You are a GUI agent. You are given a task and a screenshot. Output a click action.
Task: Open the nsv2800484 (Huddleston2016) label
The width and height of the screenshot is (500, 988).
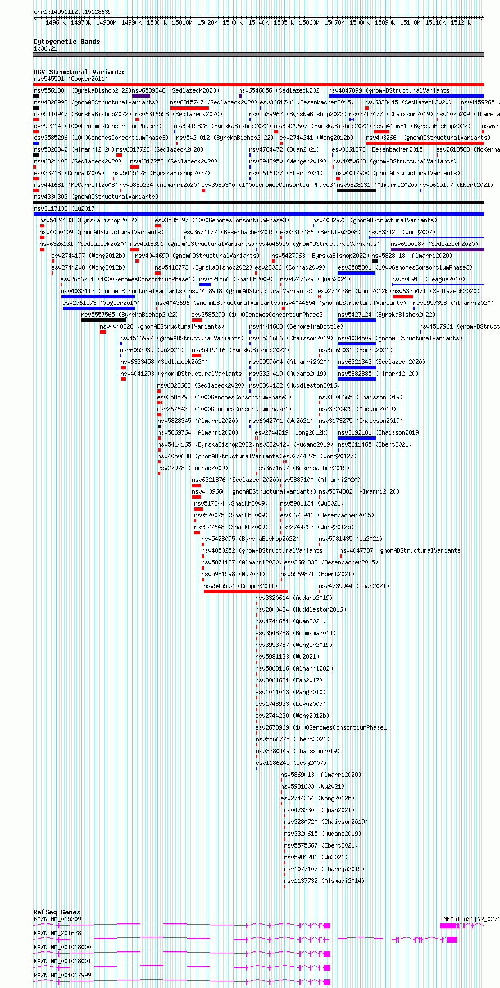coord(301,609)
